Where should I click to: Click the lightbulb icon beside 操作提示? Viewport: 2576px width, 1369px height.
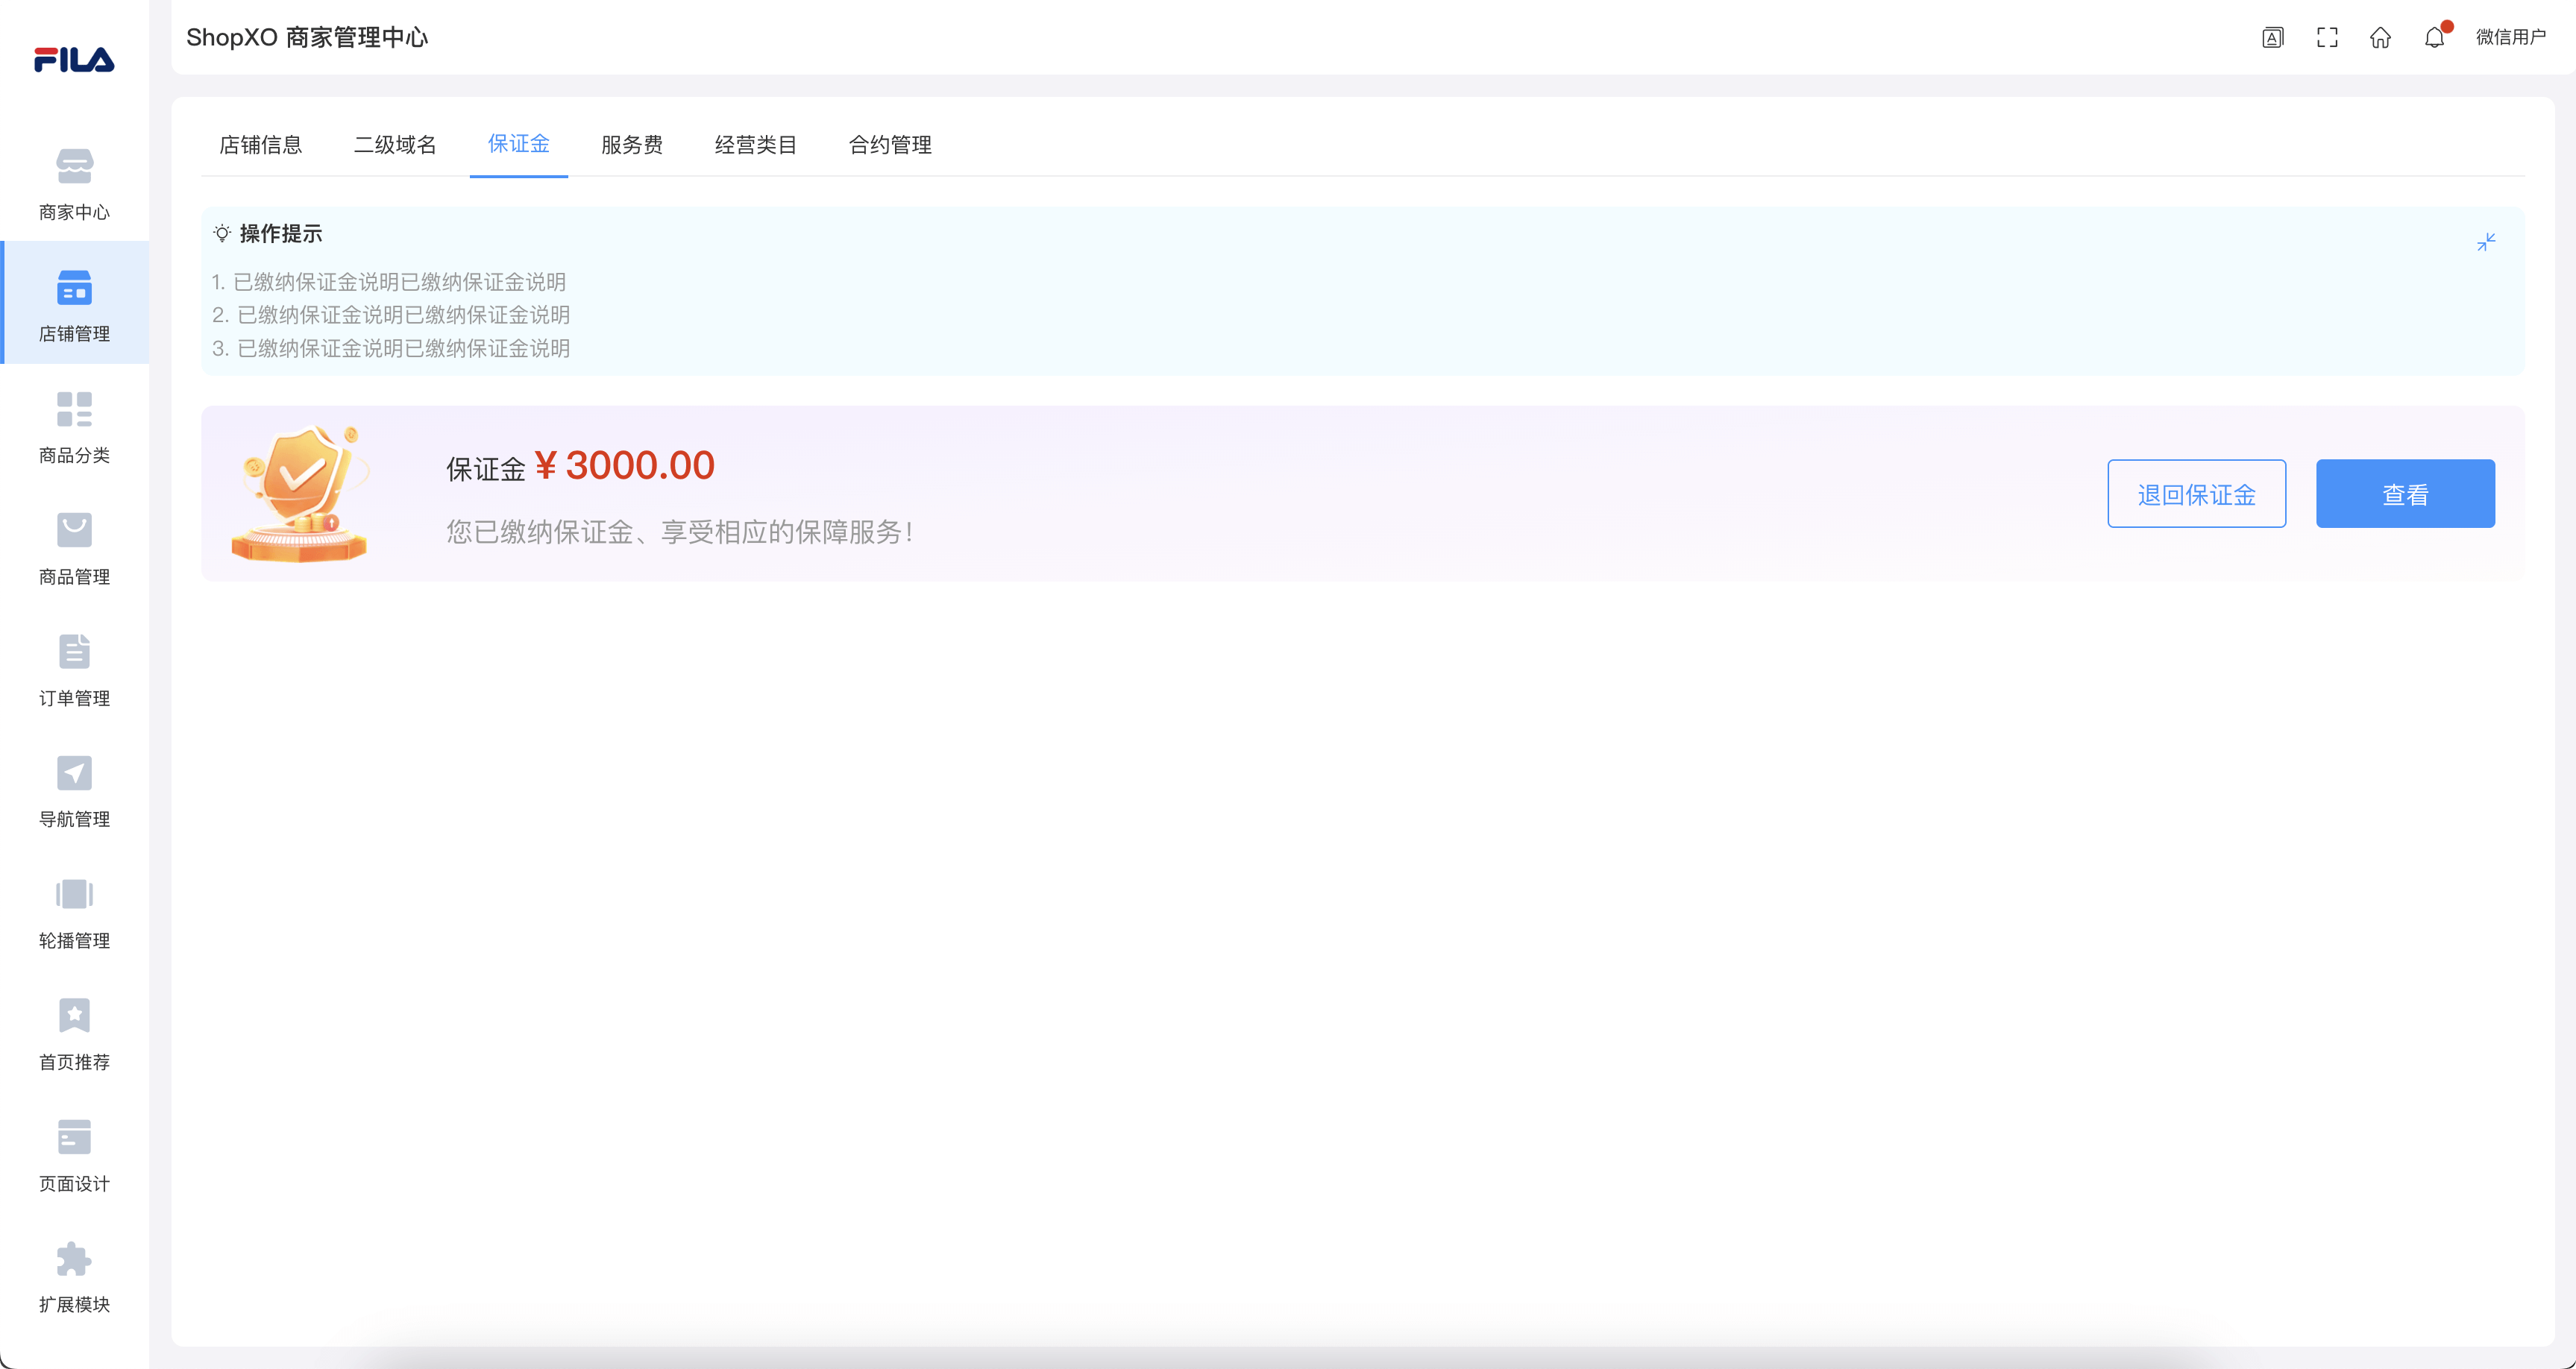click(222, 233)
